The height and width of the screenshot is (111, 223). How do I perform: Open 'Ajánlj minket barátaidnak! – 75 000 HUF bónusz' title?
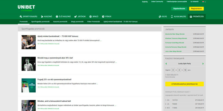coord(58,36)
